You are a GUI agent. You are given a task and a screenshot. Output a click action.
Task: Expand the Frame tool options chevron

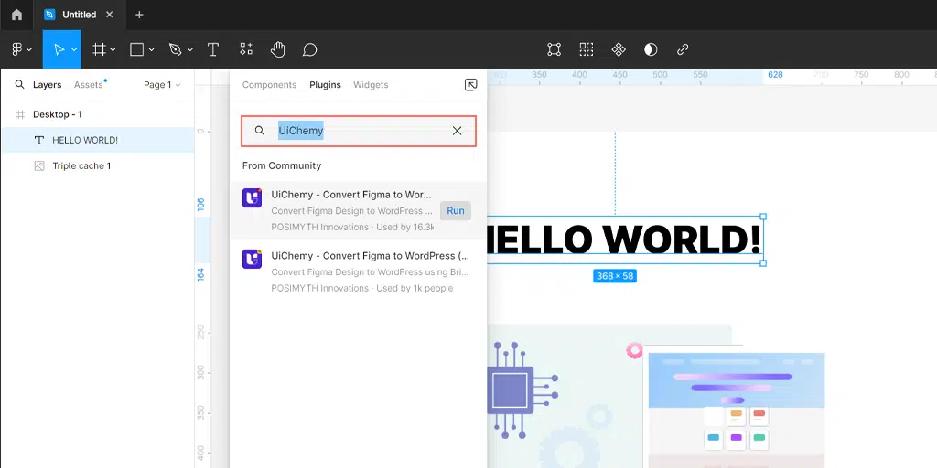[x=113, y=49]
